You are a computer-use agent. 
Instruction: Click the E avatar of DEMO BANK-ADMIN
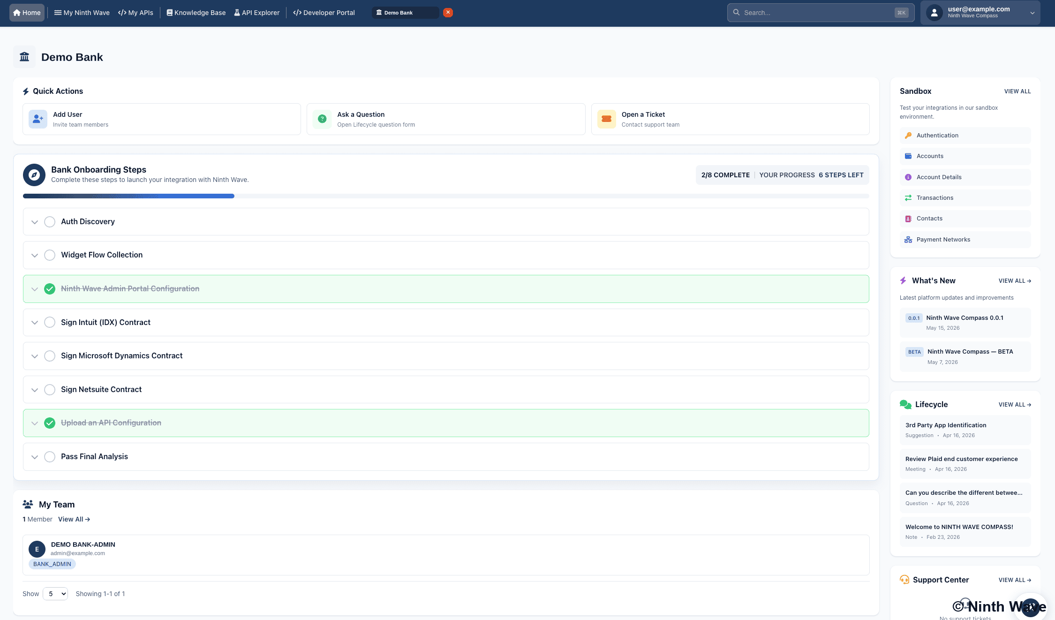[x=37, y=549]
